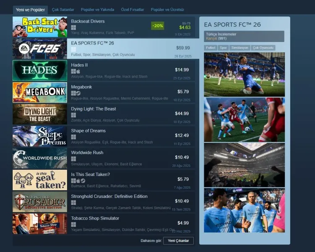This screenshot has width=315, height=252.
Task: Click the Shape of Dreams title
Action: [x=88, y=131]
